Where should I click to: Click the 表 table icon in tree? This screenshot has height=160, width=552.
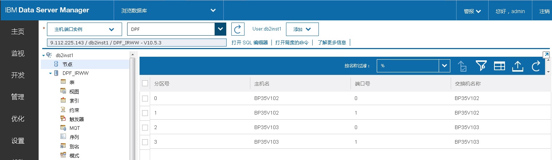[63, 82]
